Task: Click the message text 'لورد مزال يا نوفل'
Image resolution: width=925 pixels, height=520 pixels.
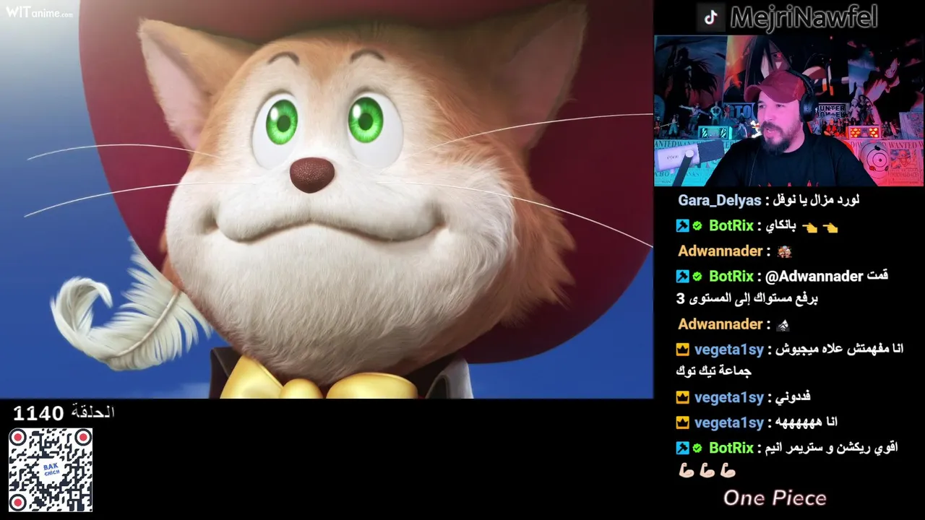Action: pos(817,200)
